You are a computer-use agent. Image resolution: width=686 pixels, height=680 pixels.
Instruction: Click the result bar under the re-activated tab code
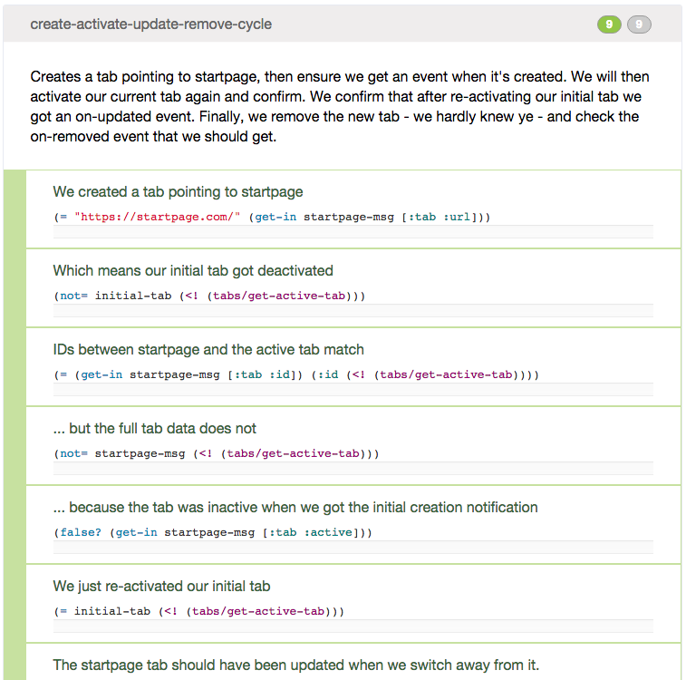point(353,627)
